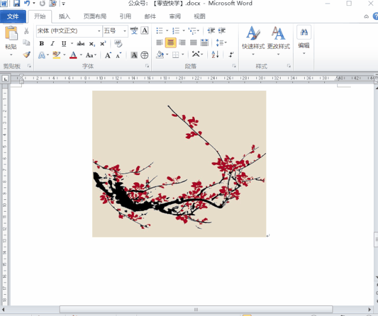Apply the red font color

pyautogui.click(x=73, y=55)
